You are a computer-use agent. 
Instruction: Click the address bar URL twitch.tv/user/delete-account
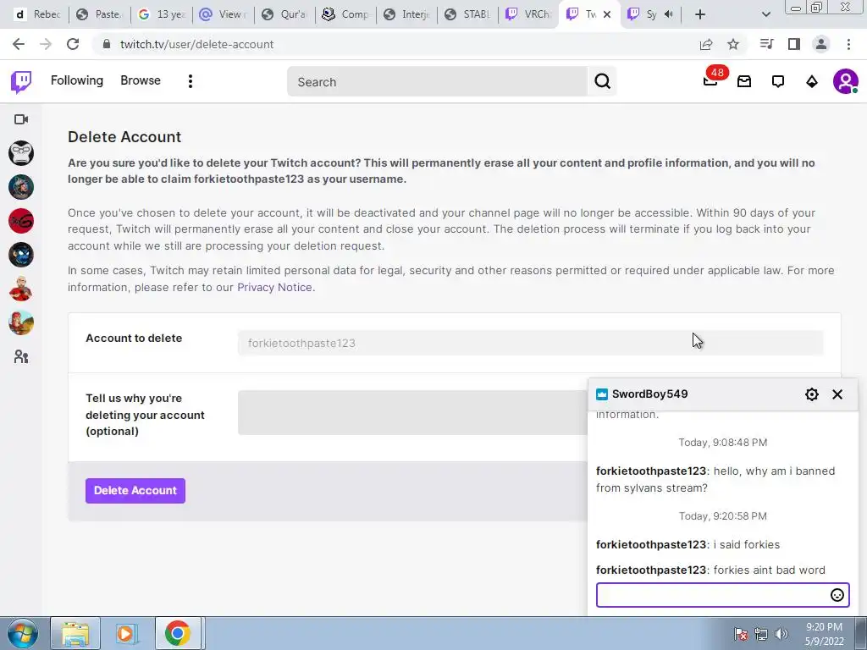click(x=196, y=44)
